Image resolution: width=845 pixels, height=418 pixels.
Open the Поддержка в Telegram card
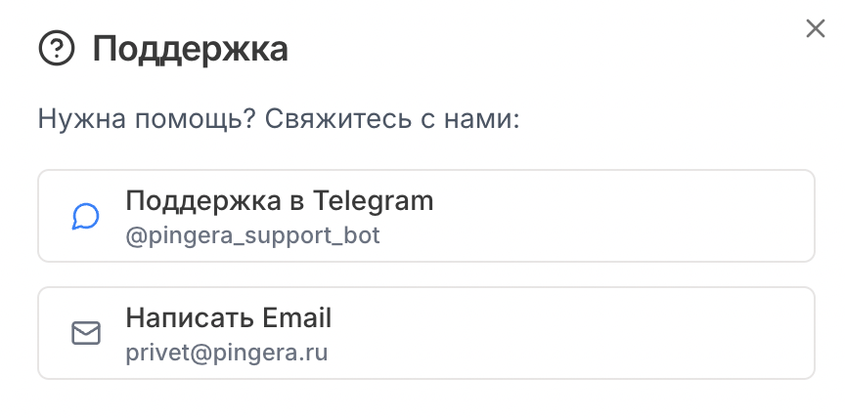coord(425,216)
